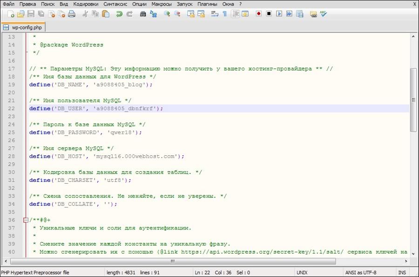The image size is (419, 277).
Task: Toggle word wrap in the toolbar
Action: tap(215, 14)
